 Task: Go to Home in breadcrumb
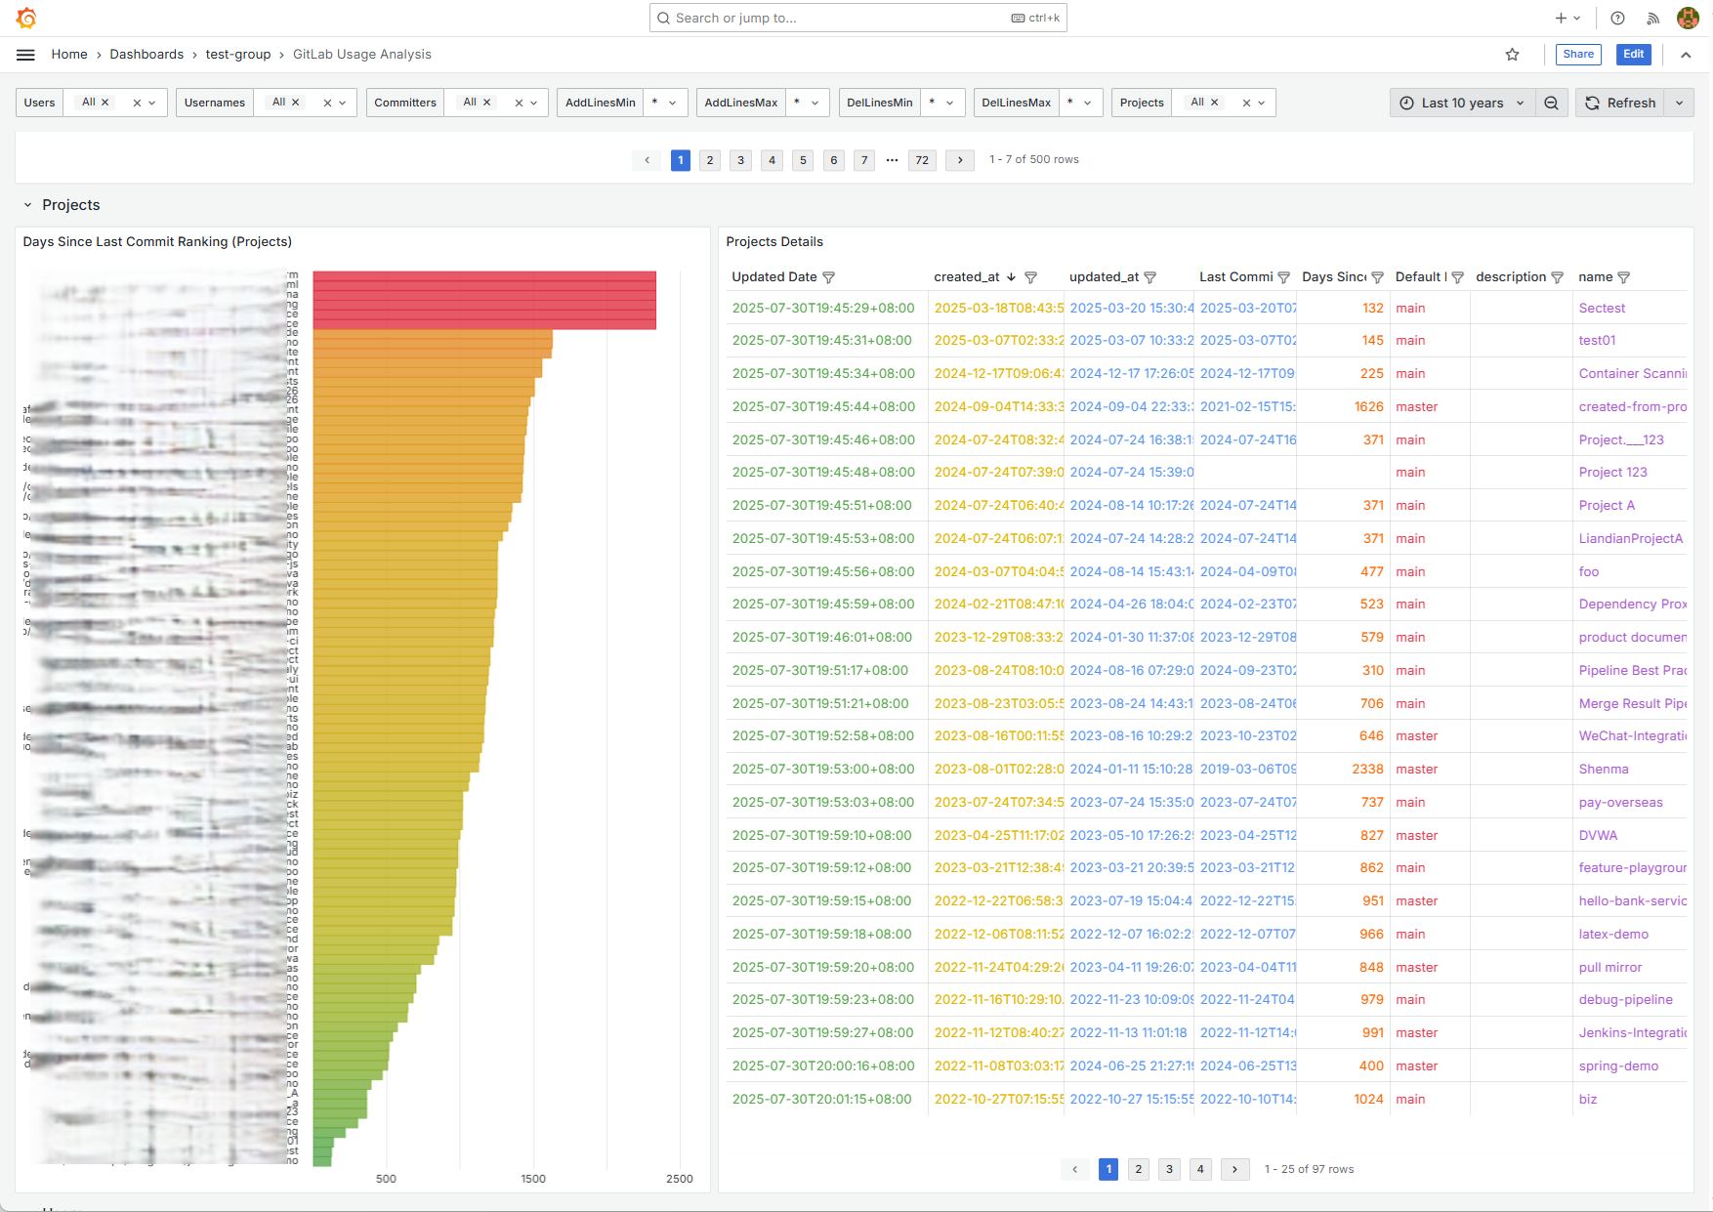69,55
